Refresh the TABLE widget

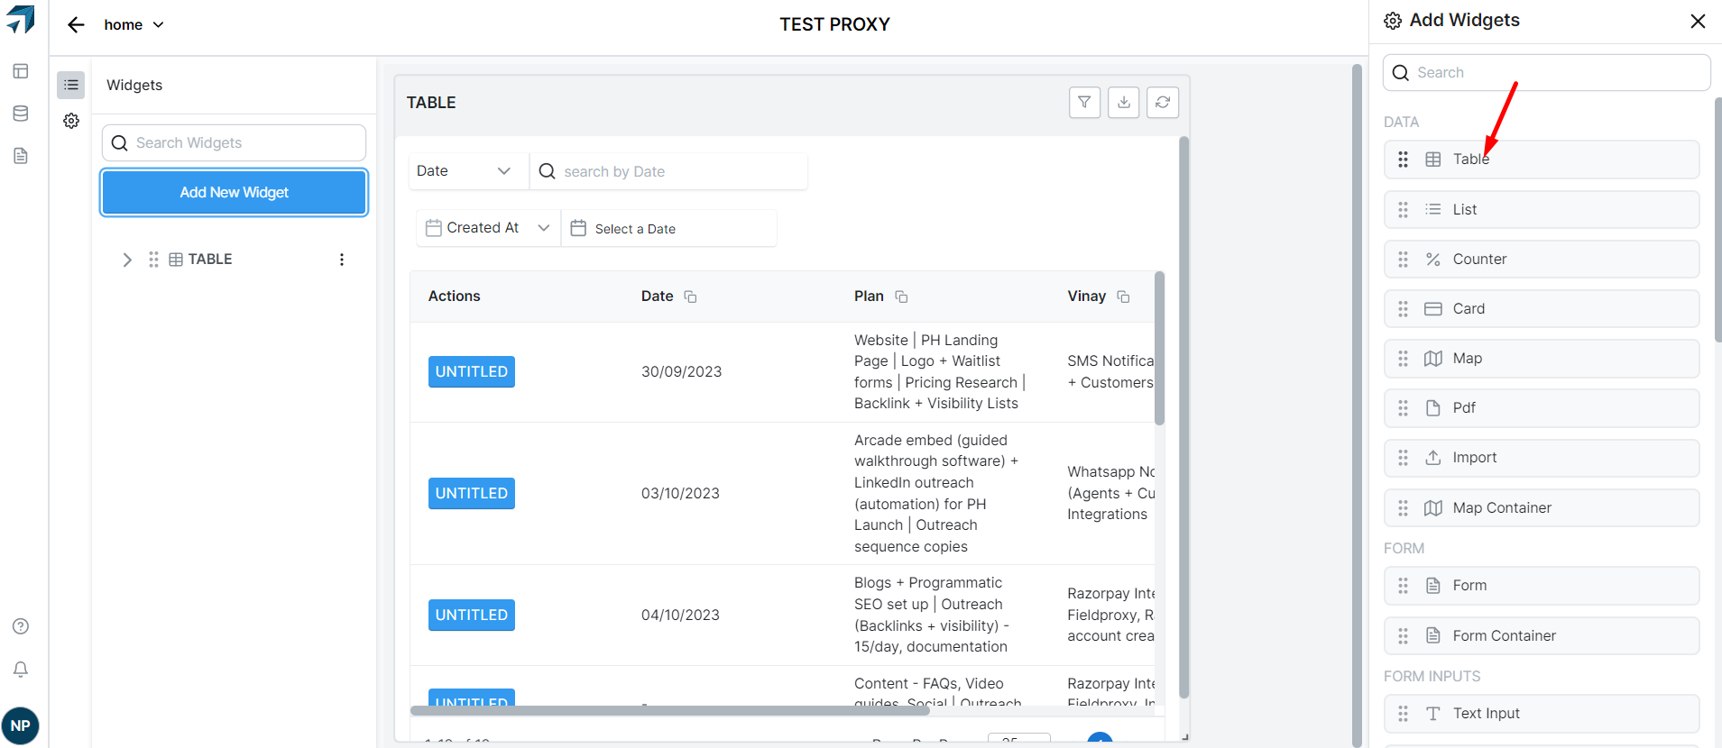point(1163,103)
